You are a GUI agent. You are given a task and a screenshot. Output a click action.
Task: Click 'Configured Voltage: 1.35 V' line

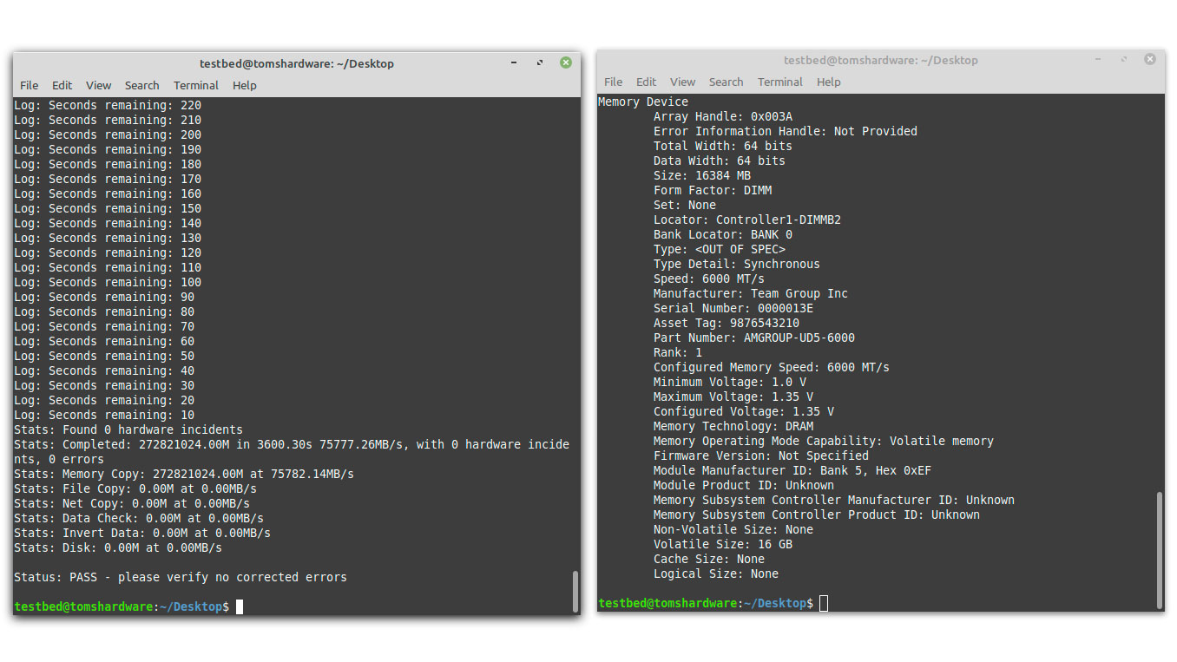coord(744,411)
